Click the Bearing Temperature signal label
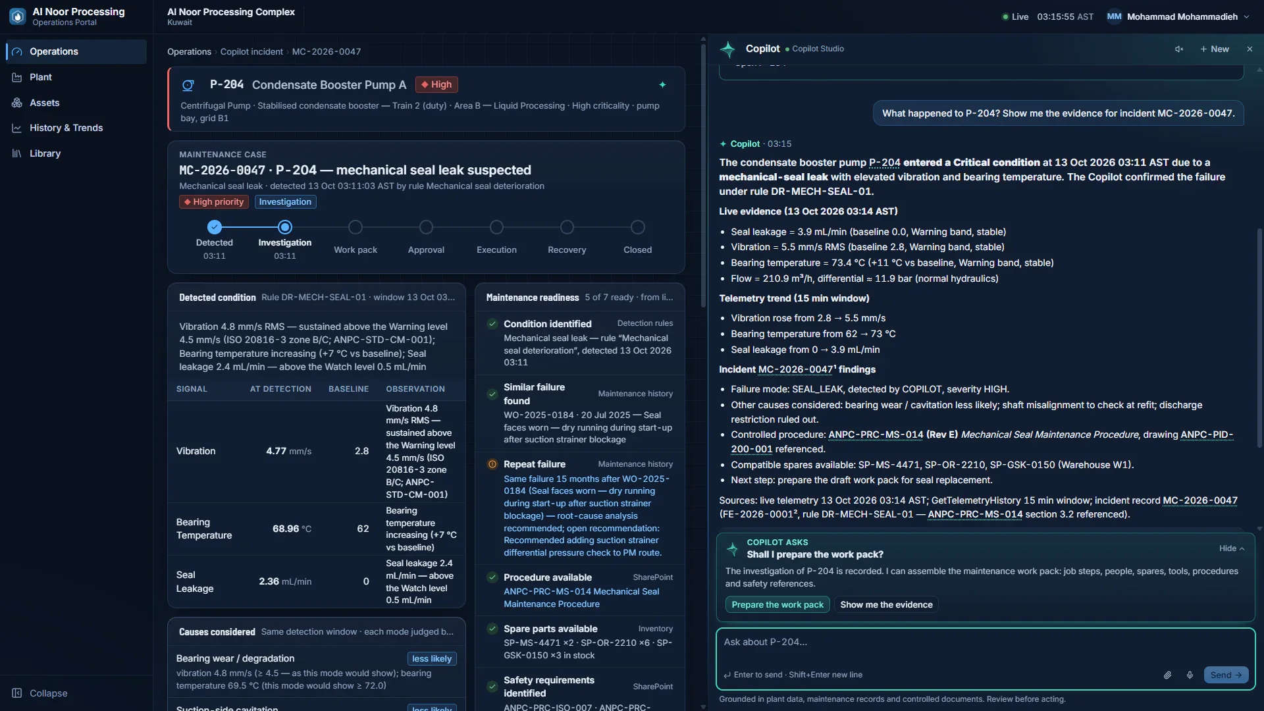Viewport: 1264px width, 711px height. point(204,529)
